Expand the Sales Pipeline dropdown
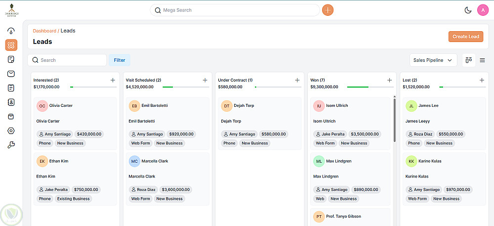Viewport: 494px width, 226px height. [x=433, y=60]
